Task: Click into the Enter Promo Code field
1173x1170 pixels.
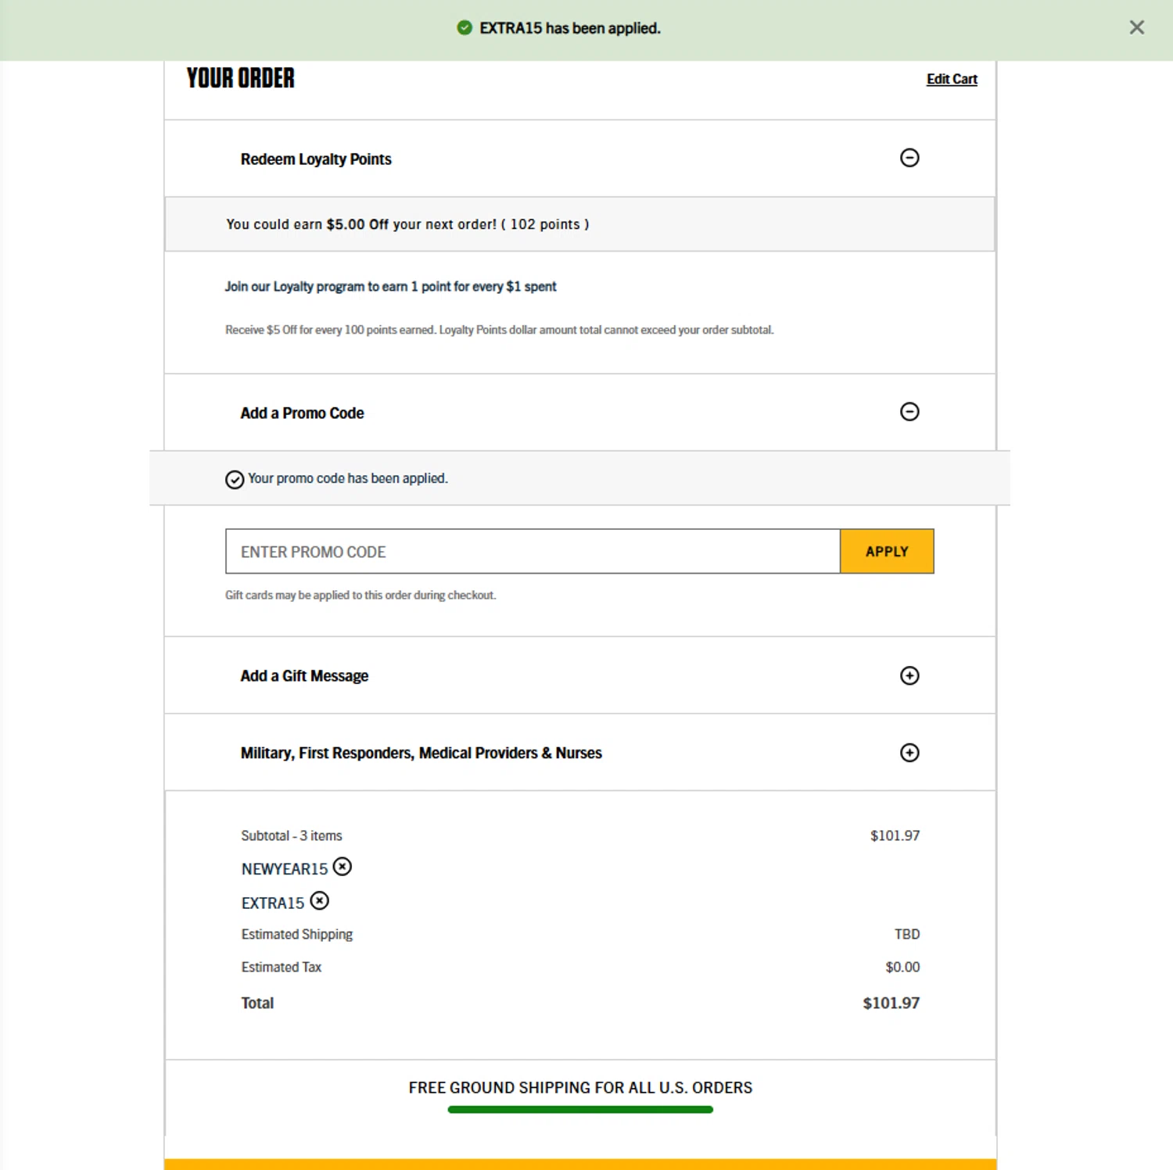Action: (x=533, y=552)
